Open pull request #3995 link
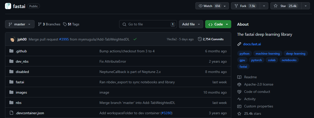Screen dimensions: 314x118 pos(64,39)
